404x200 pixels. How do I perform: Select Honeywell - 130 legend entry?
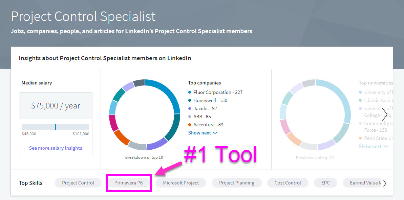[208, 101]
